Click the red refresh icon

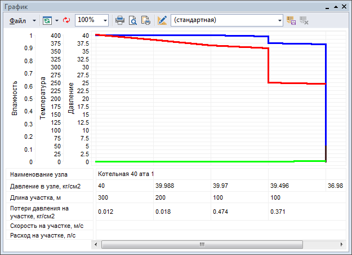click(x=66, y=20)
